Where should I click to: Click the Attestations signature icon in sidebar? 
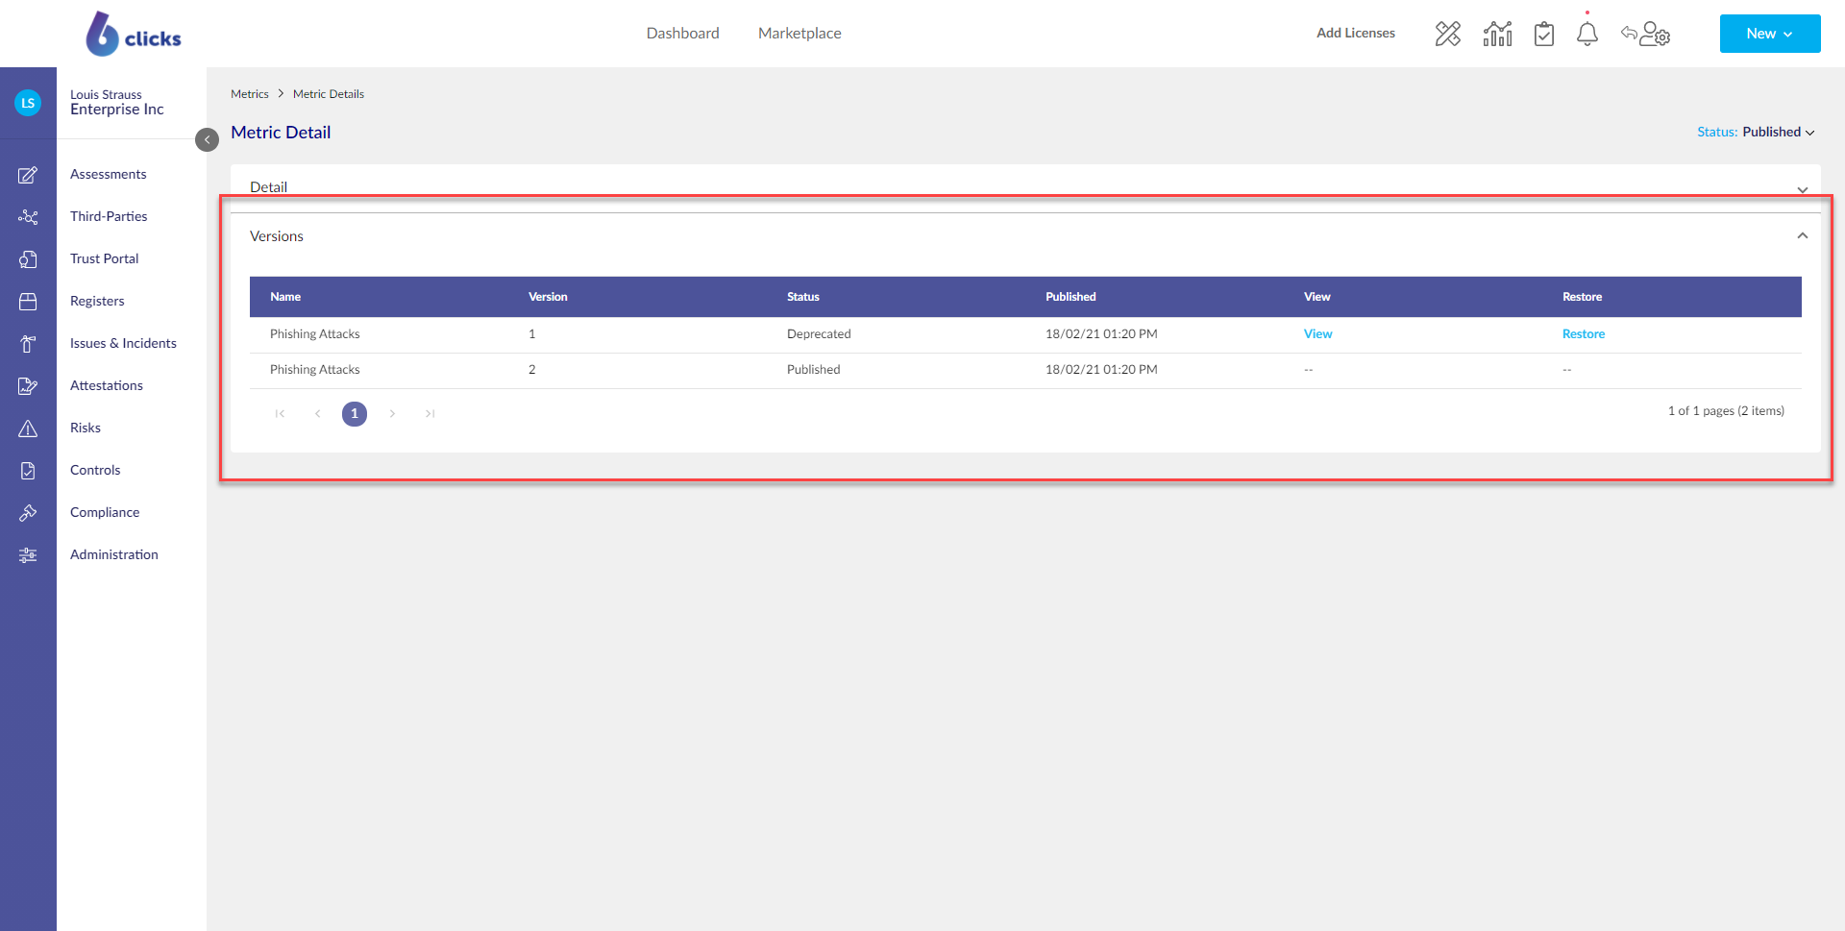pyautogui.click(x=28, y=386)
